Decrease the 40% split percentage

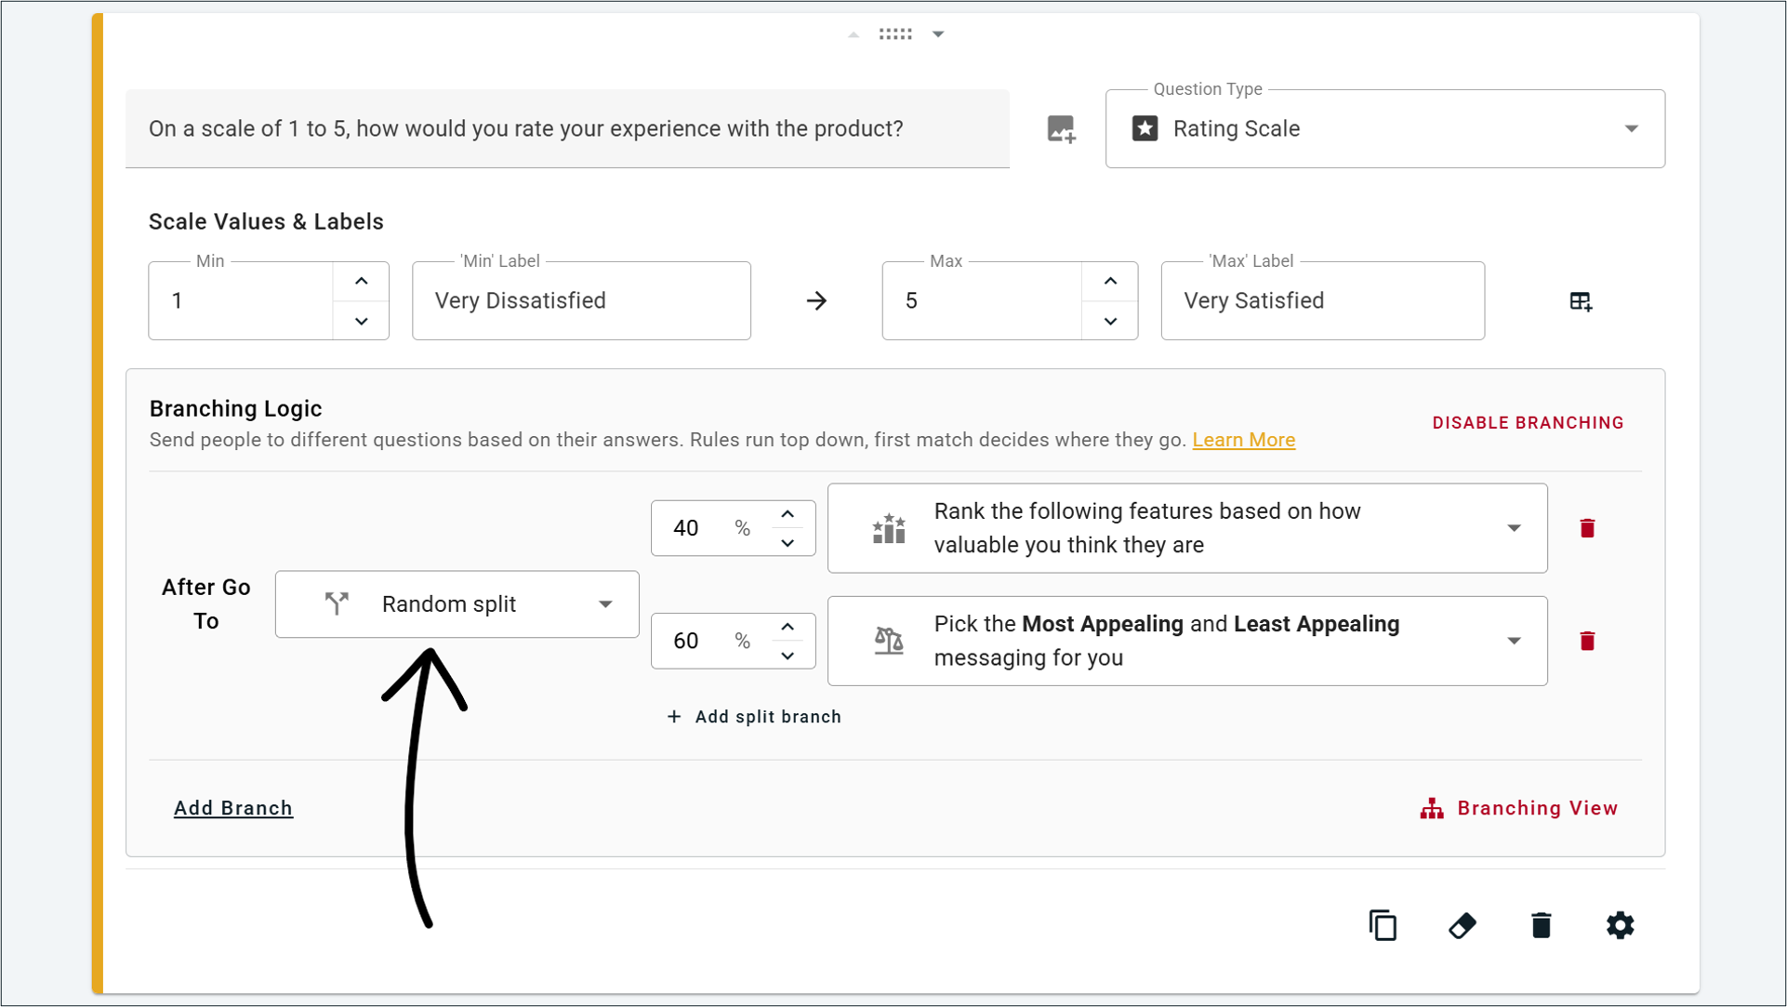click(x=788, y=543)
